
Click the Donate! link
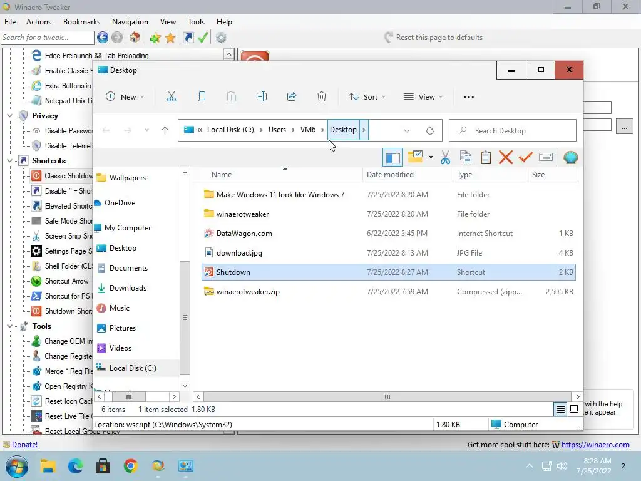tap(24, 445)
